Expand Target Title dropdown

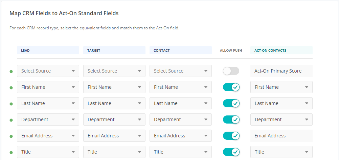tap(114, 152)
